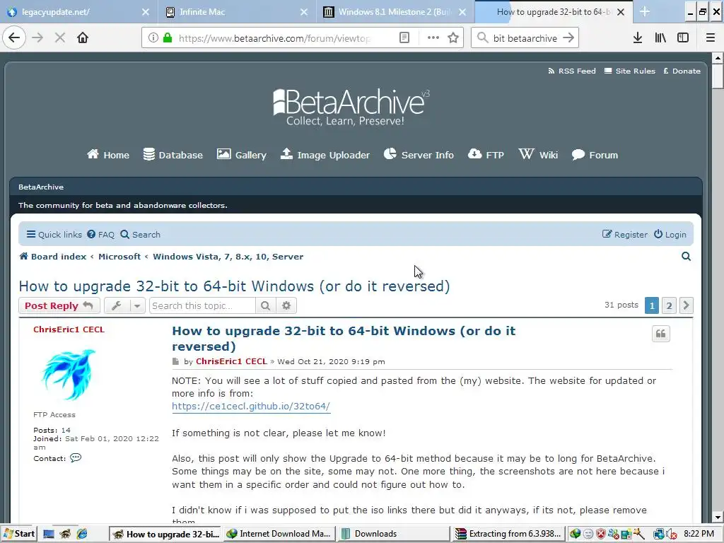Open a new browser tab
Image resolution: width=724 pixels, height=543 pixels.
[645, 12]
